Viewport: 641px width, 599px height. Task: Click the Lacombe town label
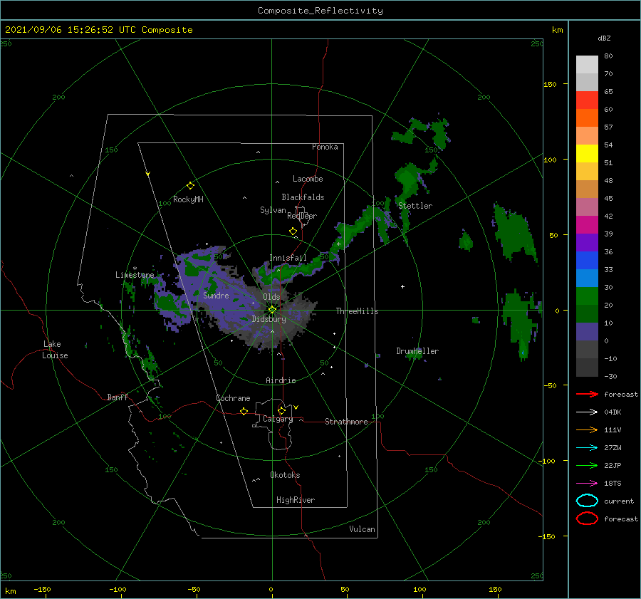pos(308,179)
